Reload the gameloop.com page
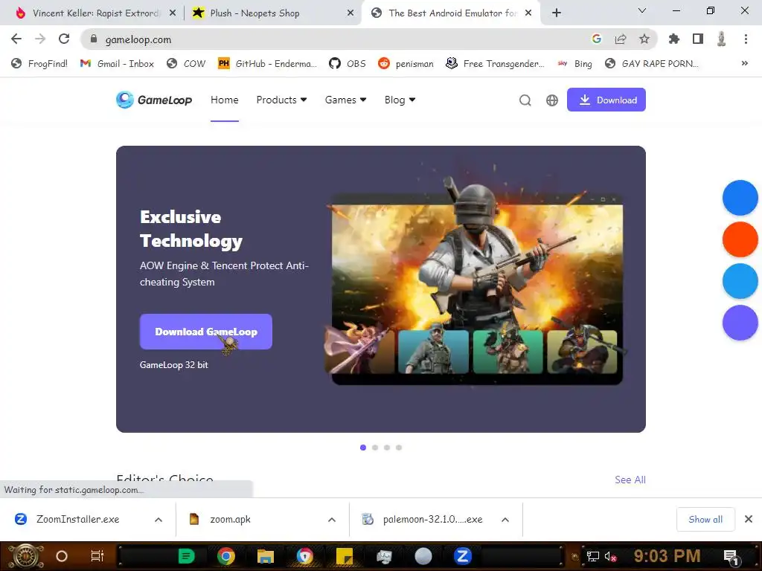The image size is (762, 571). [x=64, y=39]
